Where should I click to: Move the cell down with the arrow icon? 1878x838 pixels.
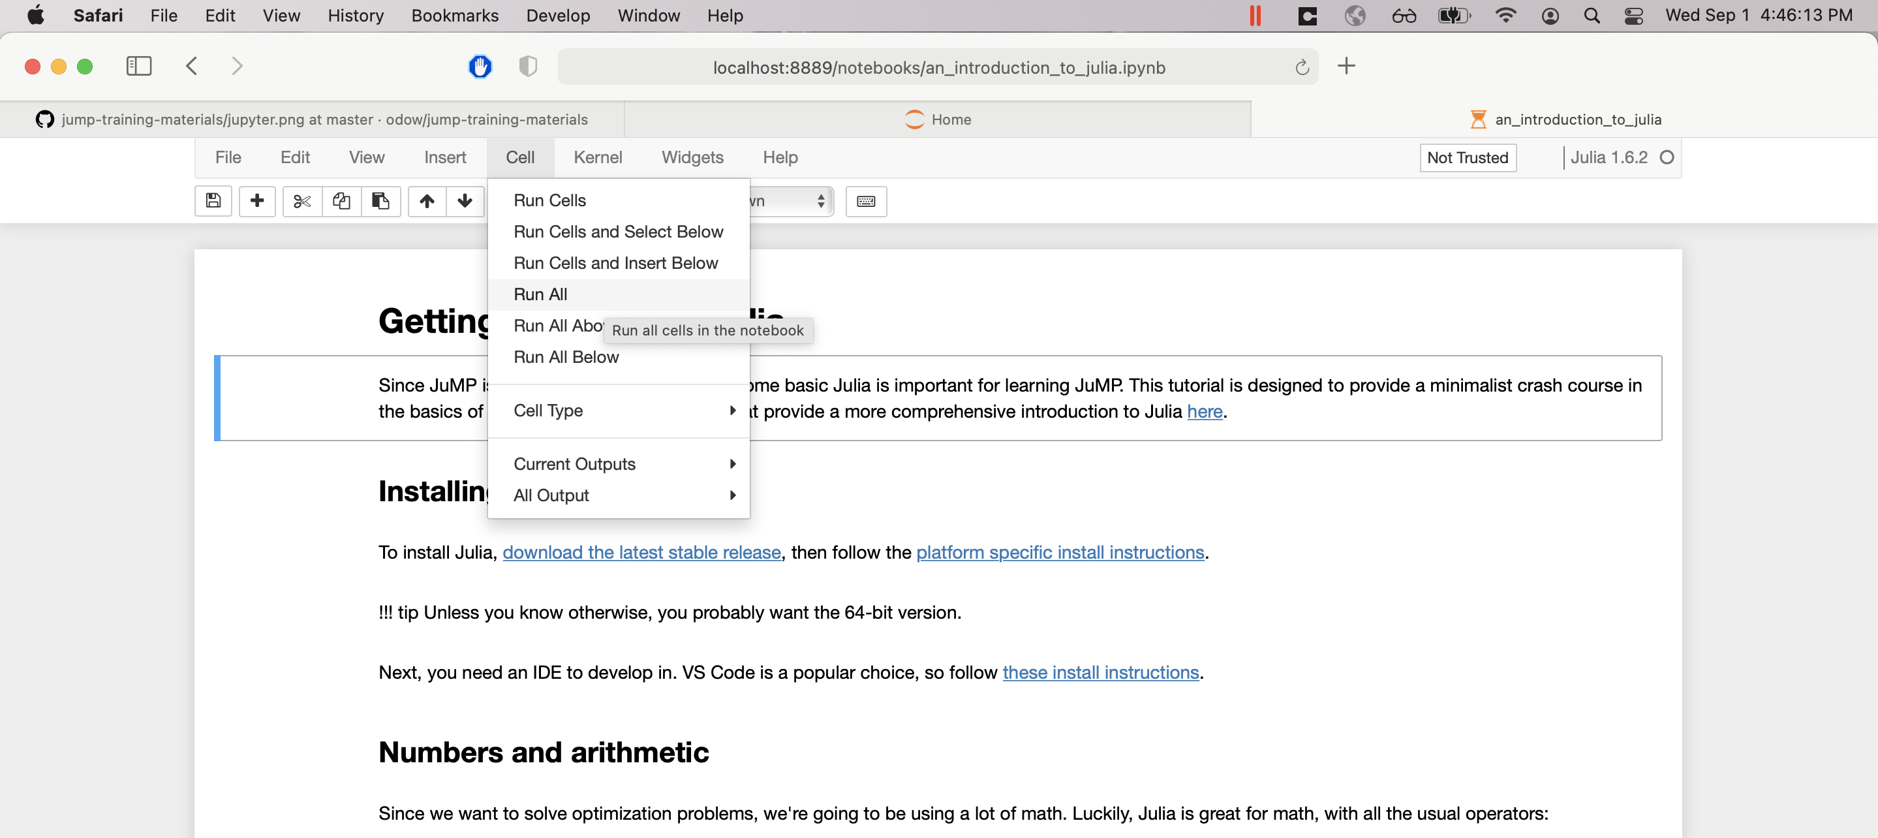tap(465, 200)
